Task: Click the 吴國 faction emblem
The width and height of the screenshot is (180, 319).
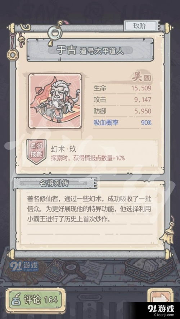Action: click(142, 78)
